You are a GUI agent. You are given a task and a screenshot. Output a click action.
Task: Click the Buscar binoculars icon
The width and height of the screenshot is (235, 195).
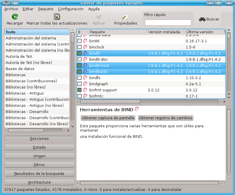[202, 19]
